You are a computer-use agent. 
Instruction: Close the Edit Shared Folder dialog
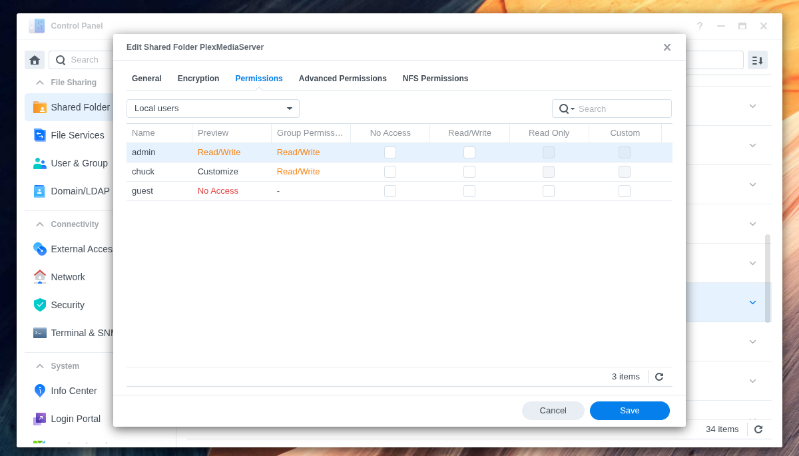(666, 47)
